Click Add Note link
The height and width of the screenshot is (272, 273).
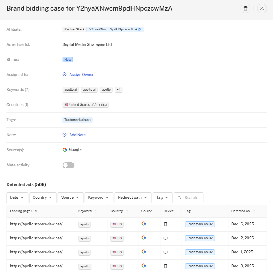tap(77, 135)
